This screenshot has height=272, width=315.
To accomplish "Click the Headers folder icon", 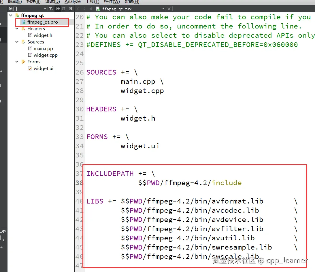I will [24, 29].
